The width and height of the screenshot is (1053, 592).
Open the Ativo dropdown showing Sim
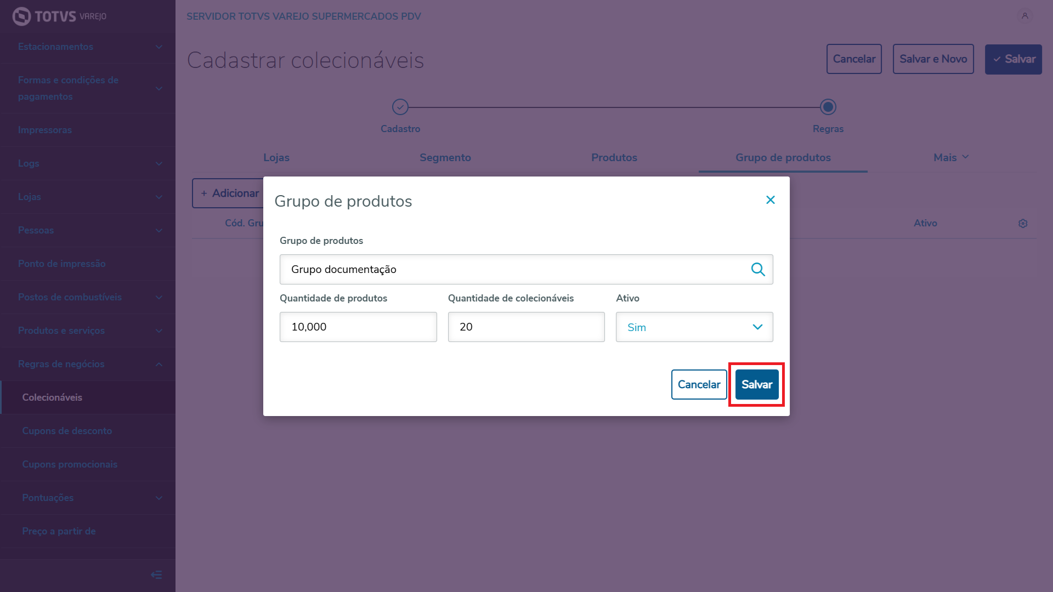pyautogui.click(x=694, y=327)
